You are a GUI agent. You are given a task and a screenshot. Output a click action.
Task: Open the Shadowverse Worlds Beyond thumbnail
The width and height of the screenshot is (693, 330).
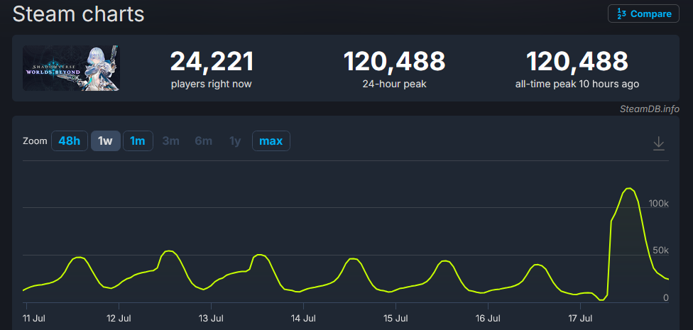tap(71, 68)
